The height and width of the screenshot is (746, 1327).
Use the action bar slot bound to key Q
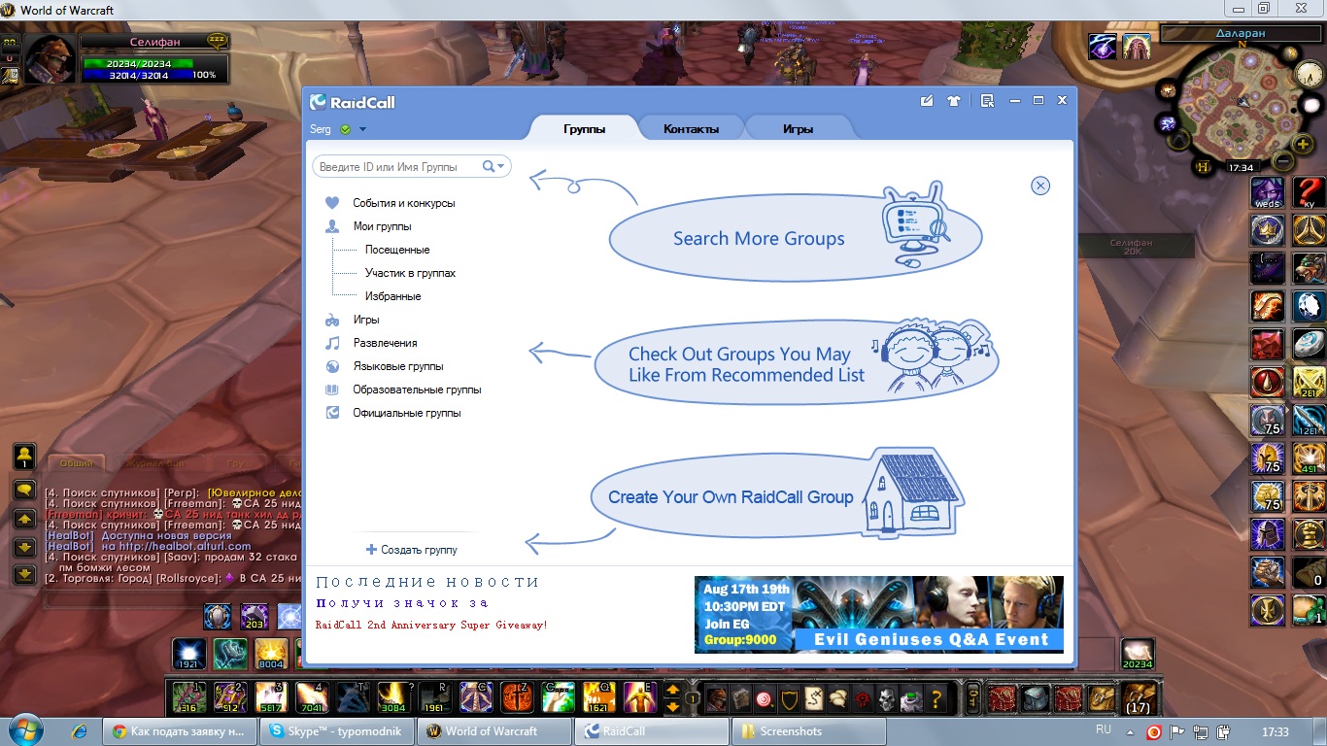pos(598,698)
